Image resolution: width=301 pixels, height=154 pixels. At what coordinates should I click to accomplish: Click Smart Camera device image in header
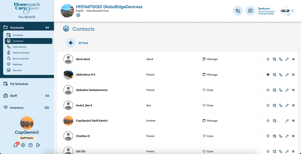pos(285,11)
